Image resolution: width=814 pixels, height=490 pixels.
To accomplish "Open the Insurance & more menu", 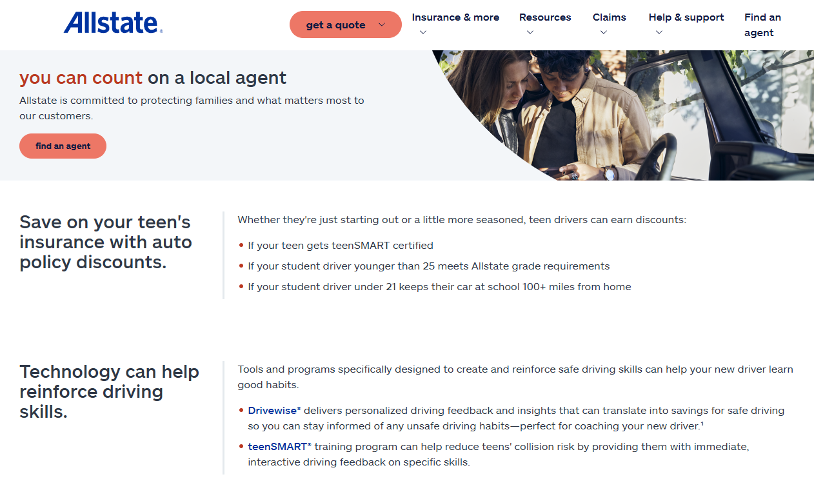I will pyautogui.click(x=455, y=17).
